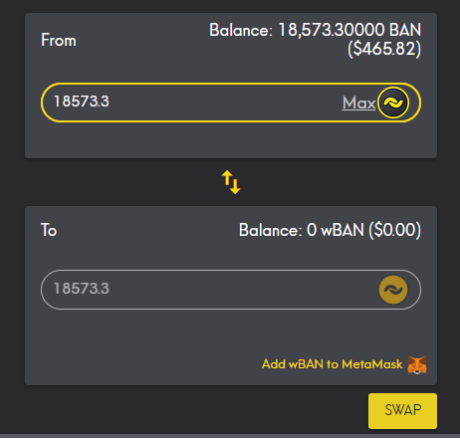
Task: Open Add wBAN to MetaMask link
Action: point(332,364)
